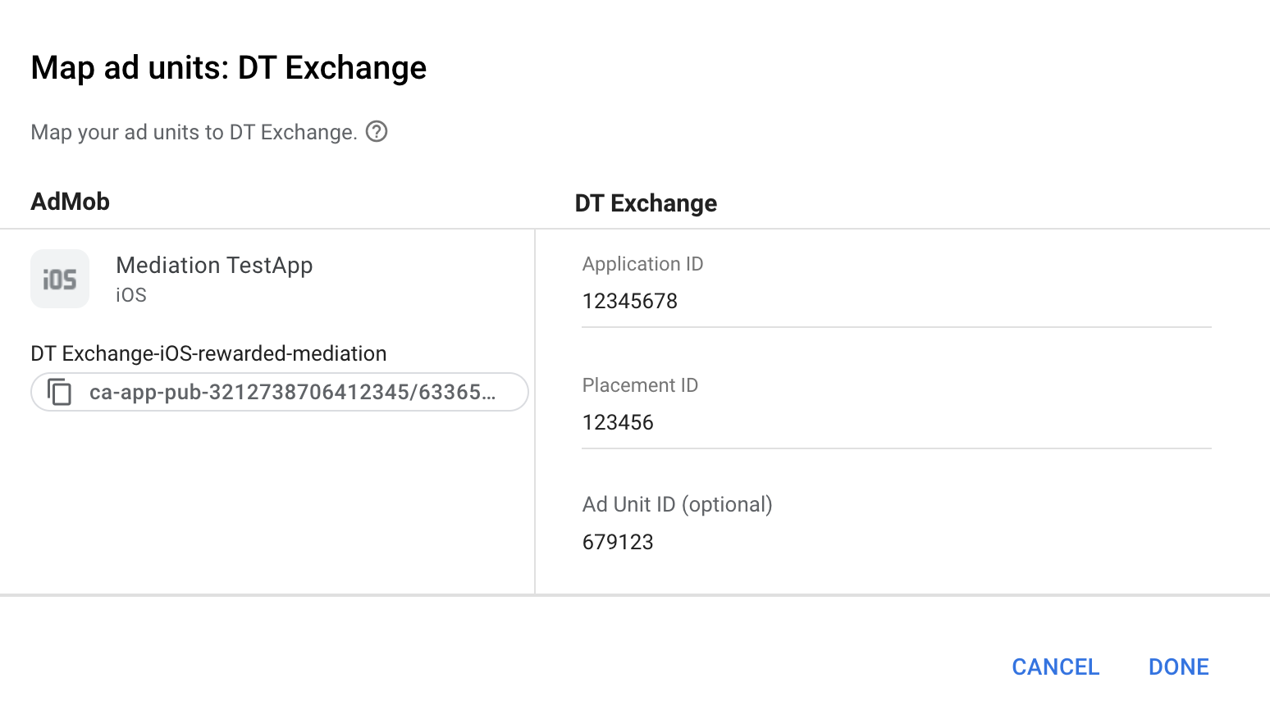
Task: Click the DT Exchange-iOS-rewarded-mediation ad unit name
Action: tap(208, 353)
